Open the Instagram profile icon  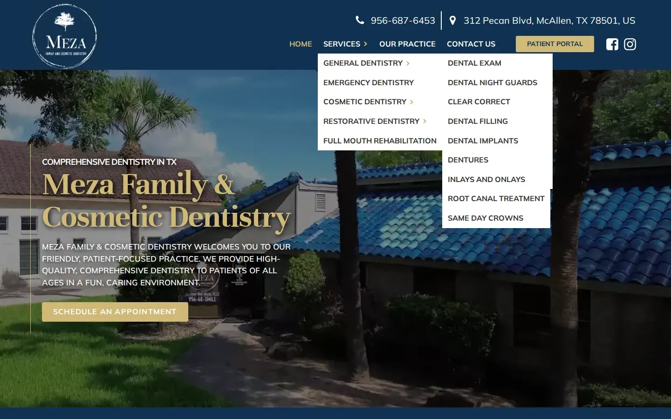[630, 44]
